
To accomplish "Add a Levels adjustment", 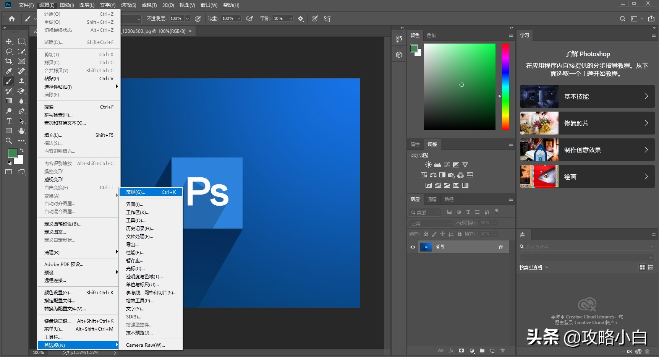I will [x=438, y=165].
